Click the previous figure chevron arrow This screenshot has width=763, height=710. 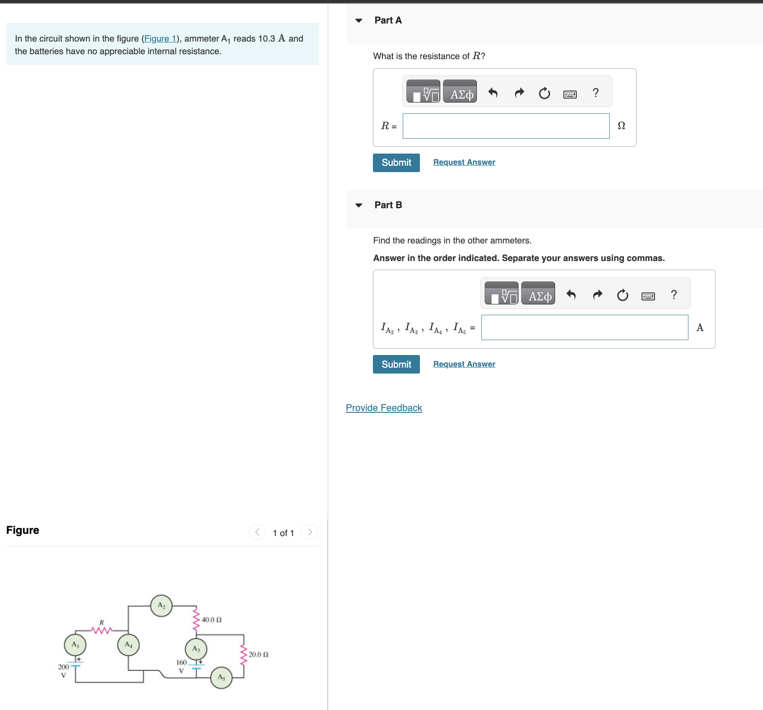pos(257,532)
